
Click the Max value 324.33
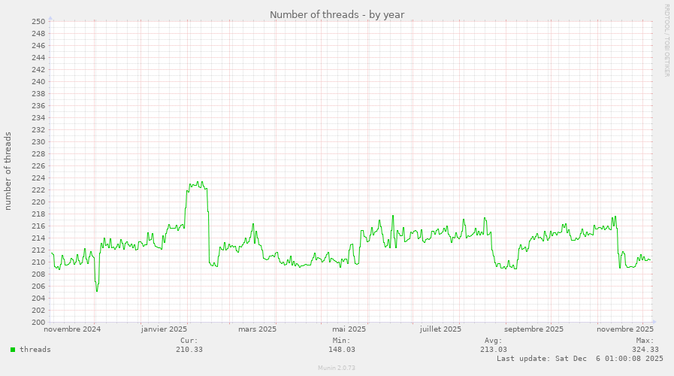[645, 350]
